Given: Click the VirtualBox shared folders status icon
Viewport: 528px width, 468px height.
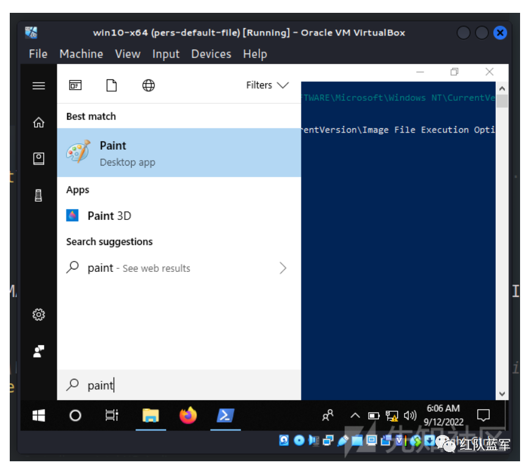Looking at the screenshot, I should click(357, 441).
